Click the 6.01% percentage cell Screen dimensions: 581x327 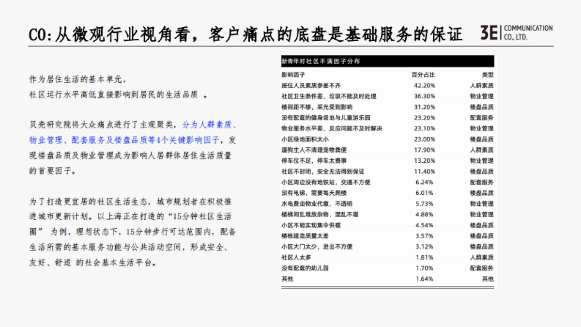click(424, 193)
